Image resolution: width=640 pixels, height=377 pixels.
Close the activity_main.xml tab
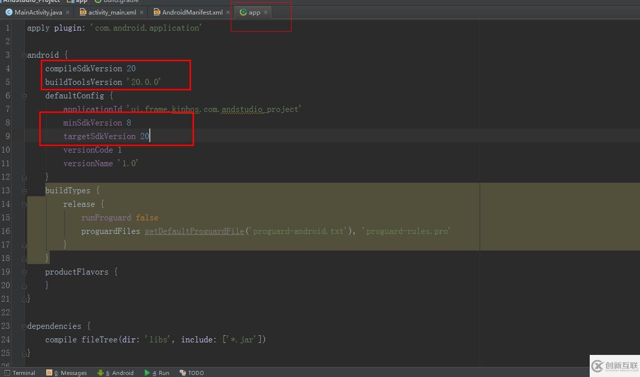[141, 12]
